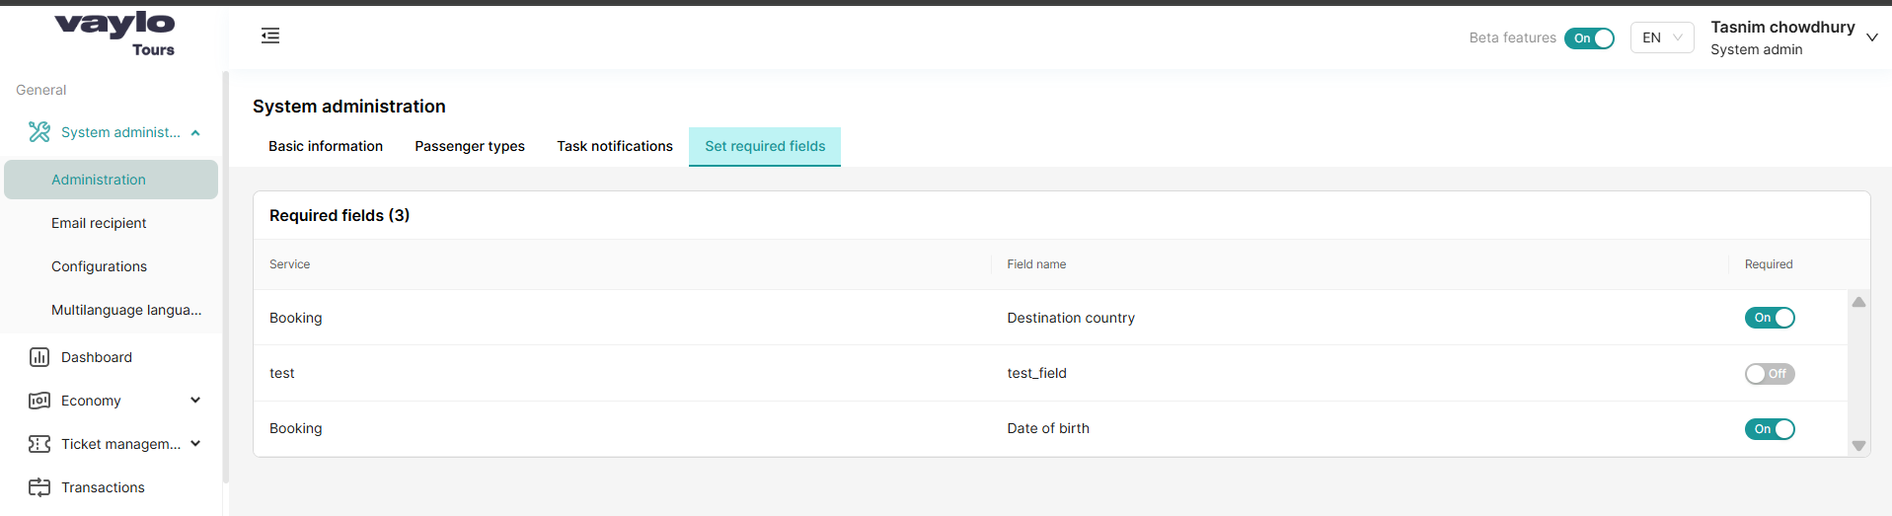Expand the Ticket management chevron
The image size is (1892, 516).
(x=195, y=444)
